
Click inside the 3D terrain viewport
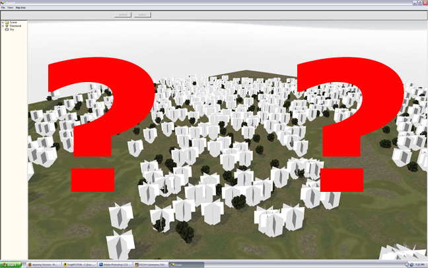pos(228,140)
